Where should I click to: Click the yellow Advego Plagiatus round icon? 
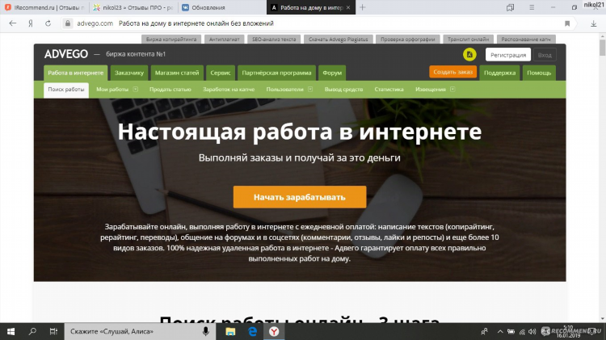pyautogui.click(x=469, y=54)
